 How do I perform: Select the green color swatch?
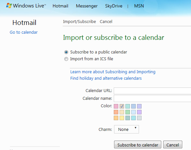click(128, 112)
